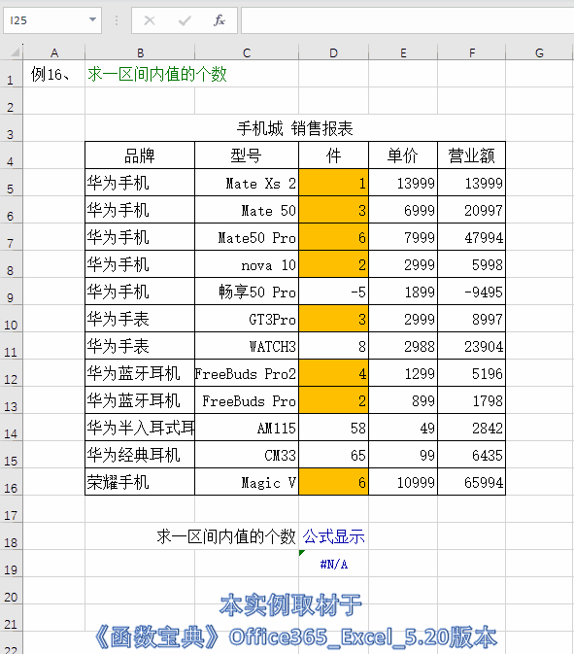Select row 4 header
The height and width of the screenshot is (654, 574).
[x=11, y=155]
